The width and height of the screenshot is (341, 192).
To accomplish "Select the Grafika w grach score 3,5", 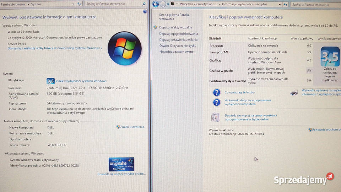I will [x=309, y=70].
